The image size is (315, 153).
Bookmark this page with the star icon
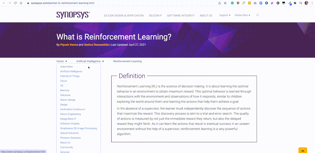[225, 3]
